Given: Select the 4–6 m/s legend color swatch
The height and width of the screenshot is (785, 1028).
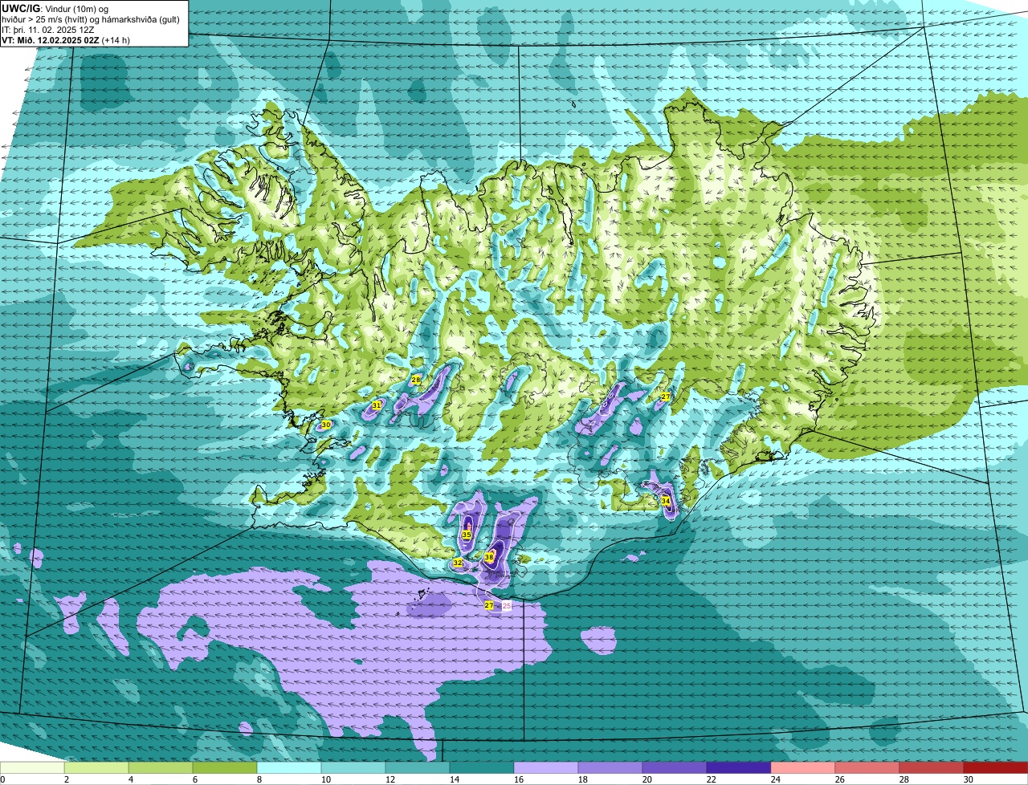Looking at the screenshot, I should (x=161, y=767).
